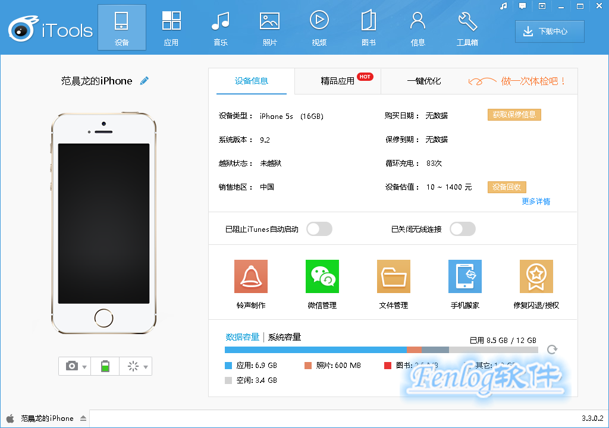This screenshot has height=428, width=609.
Task: Open the title bar dropdown menu icon
Action: [542, 6]
